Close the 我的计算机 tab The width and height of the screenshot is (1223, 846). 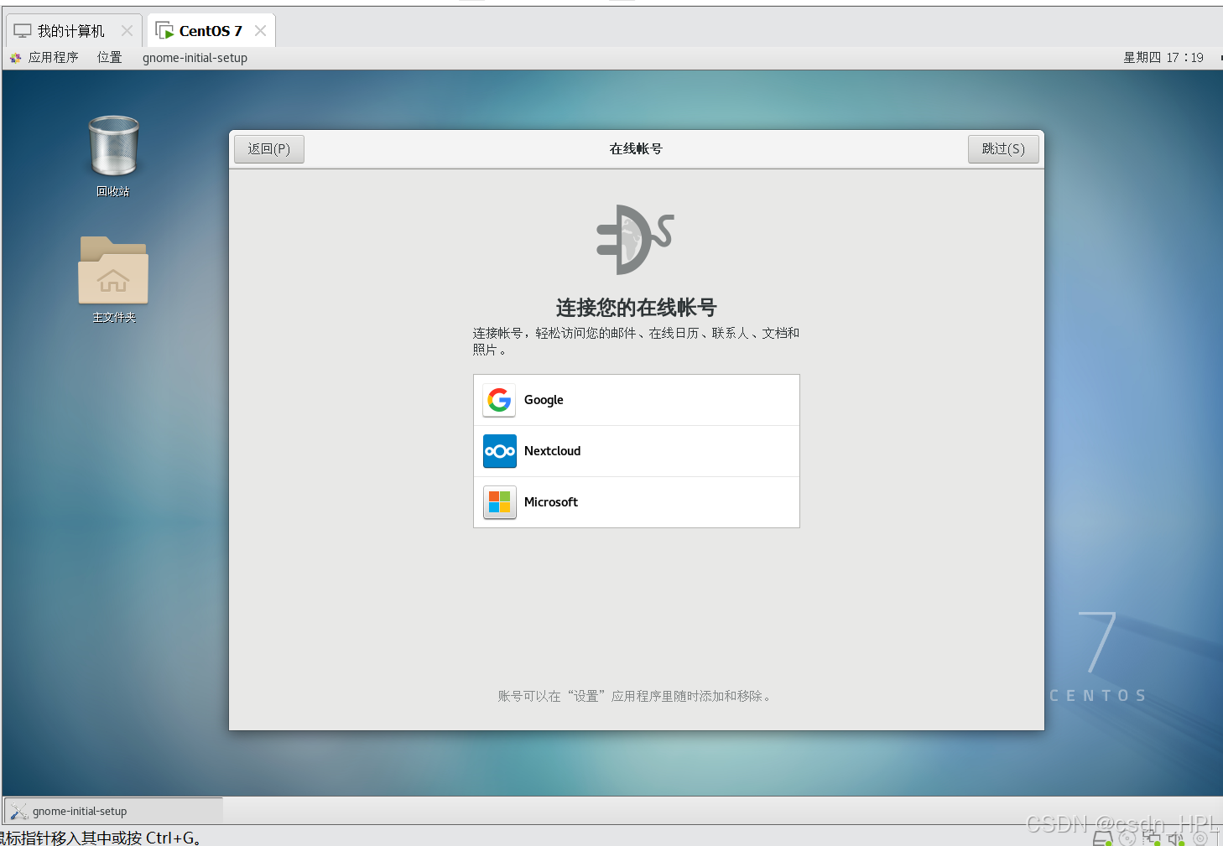coord(127,30)
